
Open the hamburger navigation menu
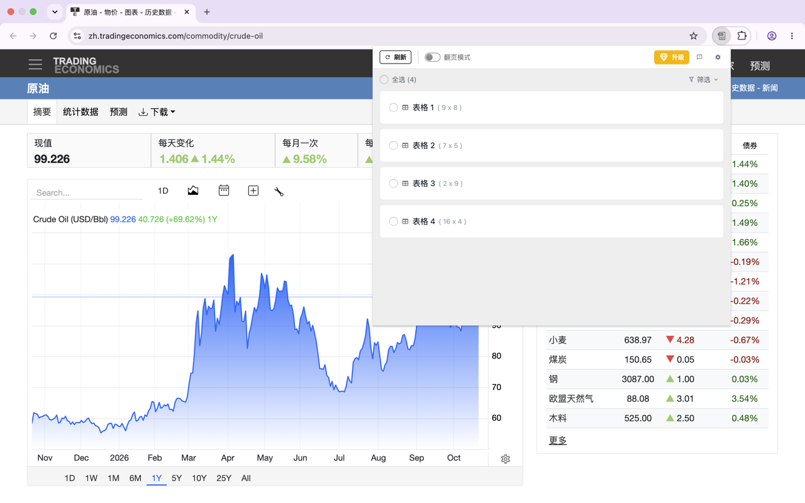coord(35,64)
